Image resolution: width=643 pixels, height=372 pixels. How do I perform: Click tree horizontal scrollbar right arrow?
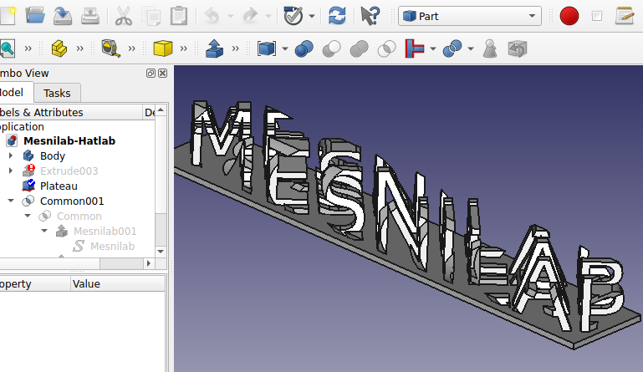(149, 263)
